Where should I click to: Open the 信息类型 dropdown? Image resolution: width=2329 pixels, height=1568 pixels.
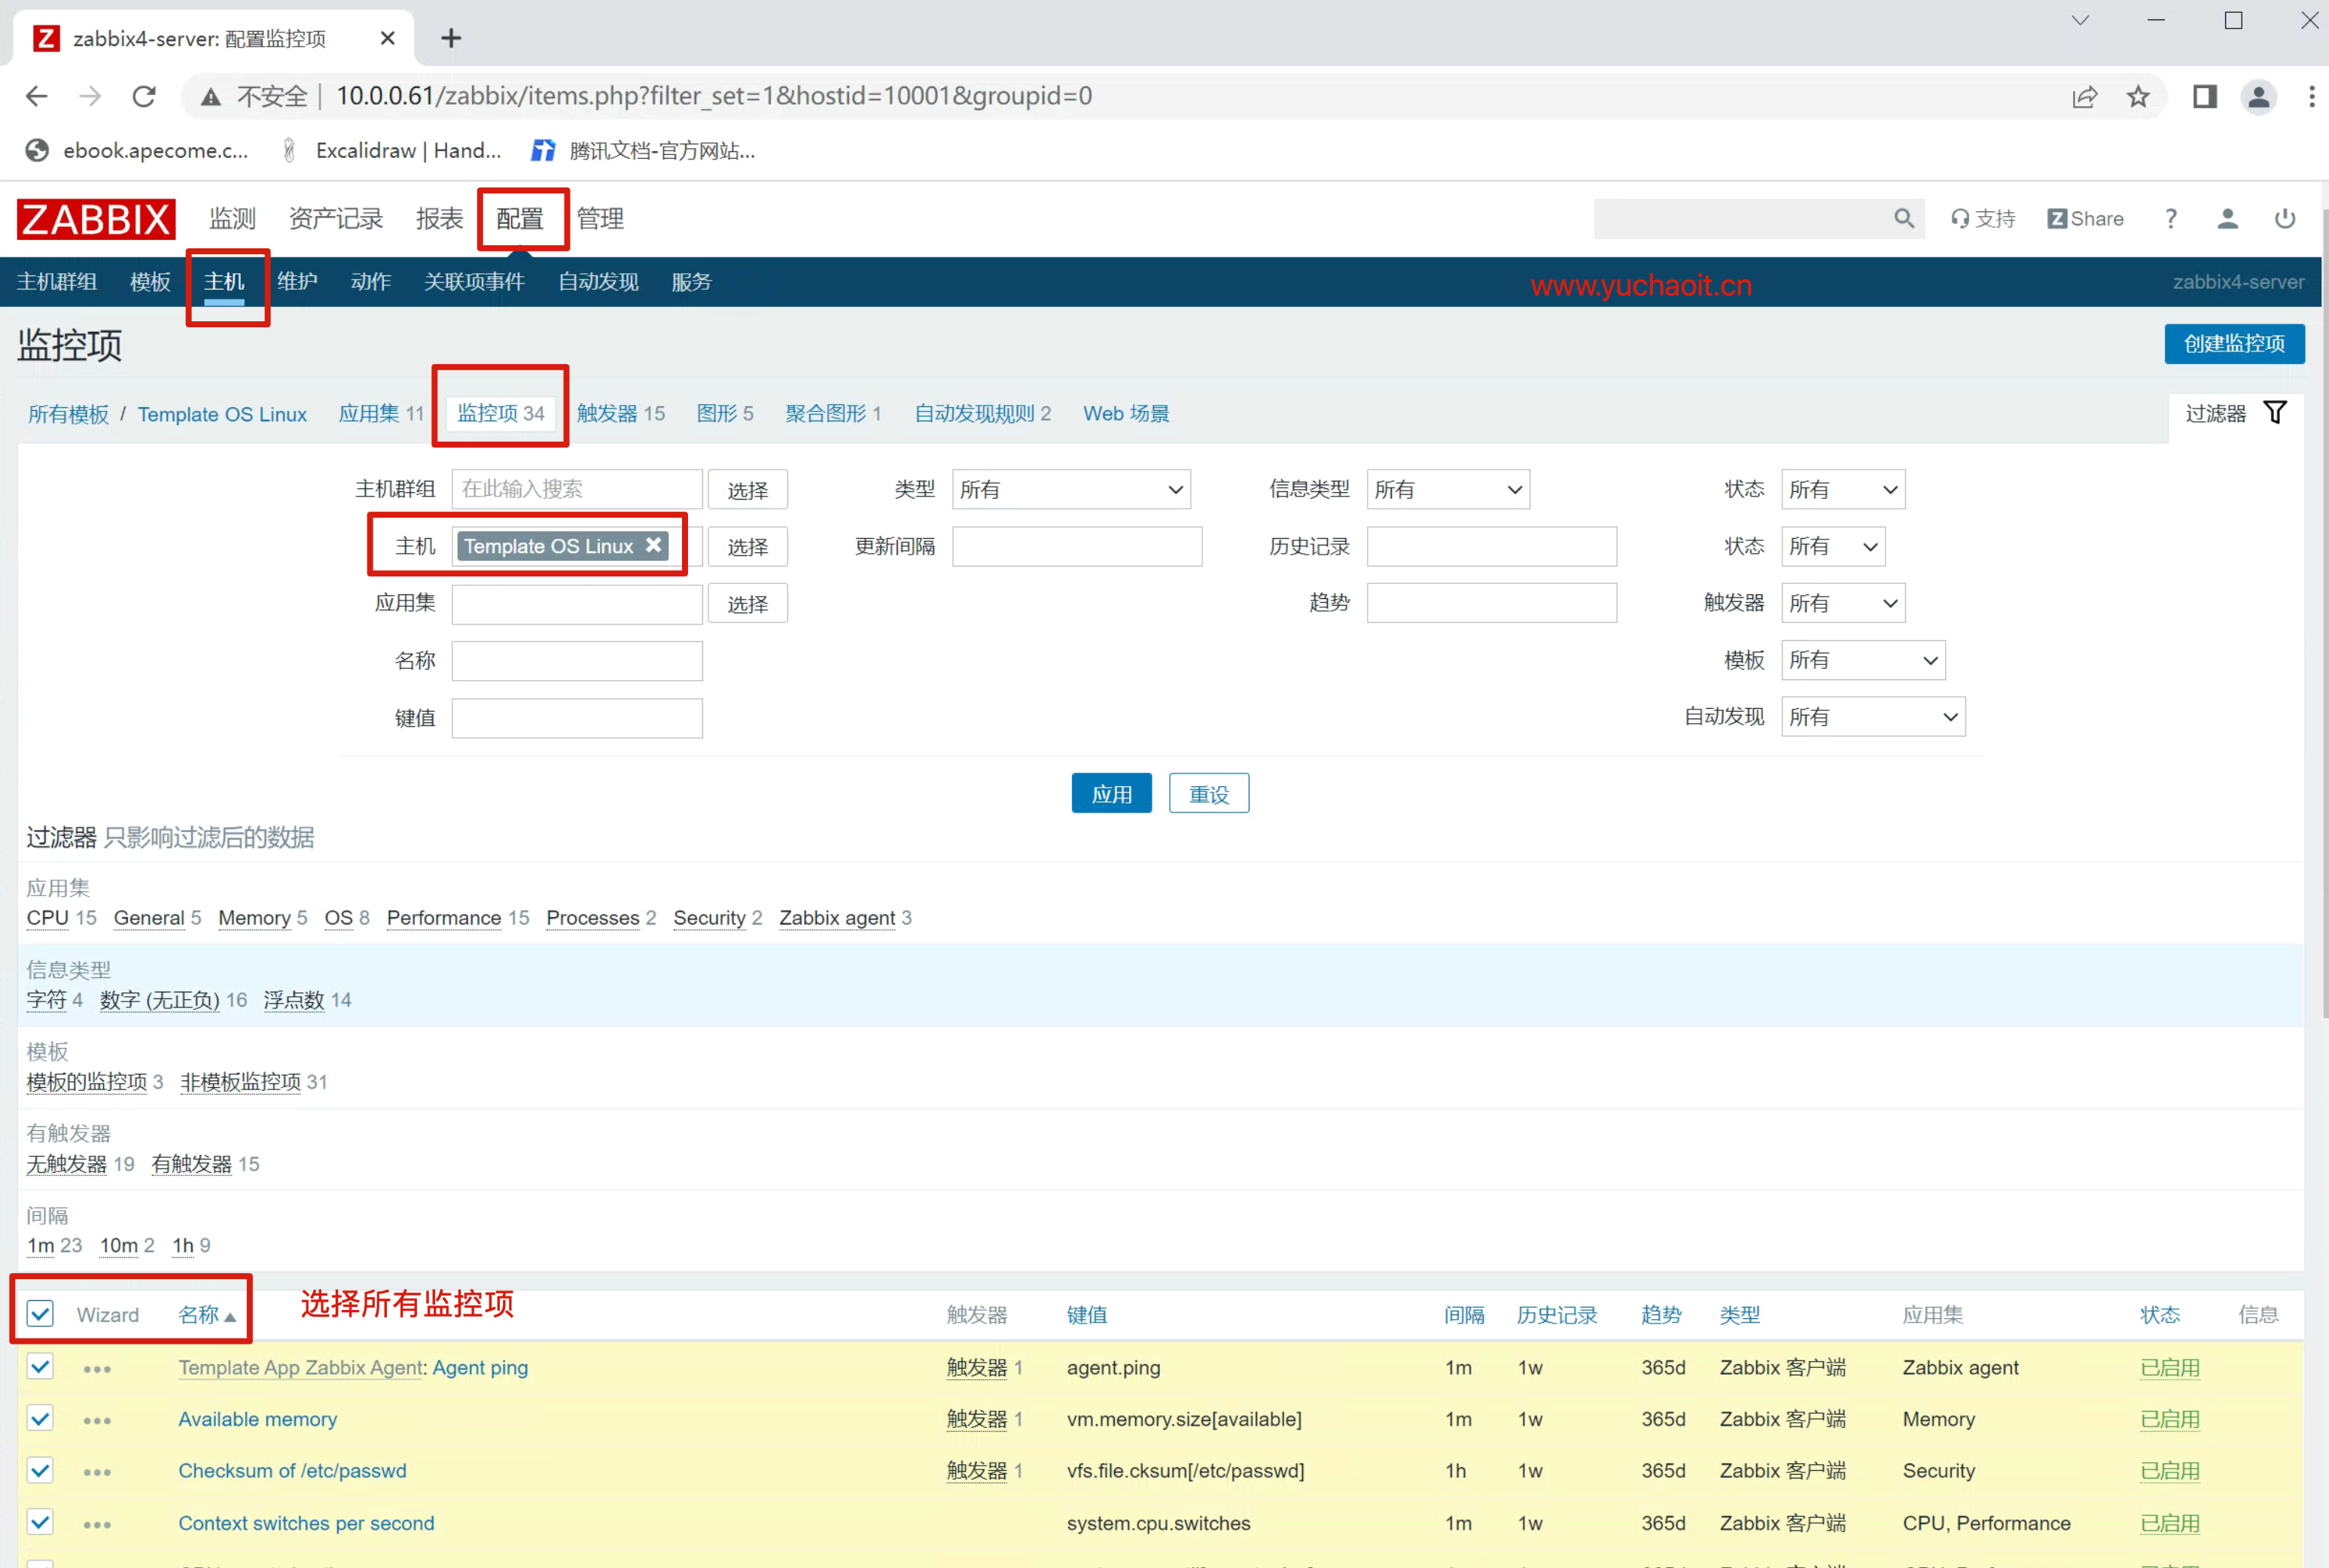(1447, 489)
